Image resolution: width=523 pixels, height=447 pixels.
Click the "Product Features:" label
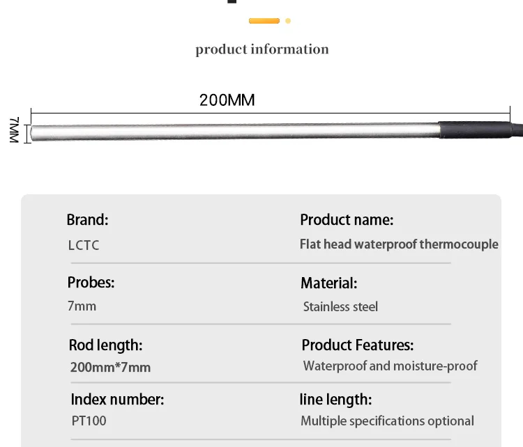click(x=357, y=345)
